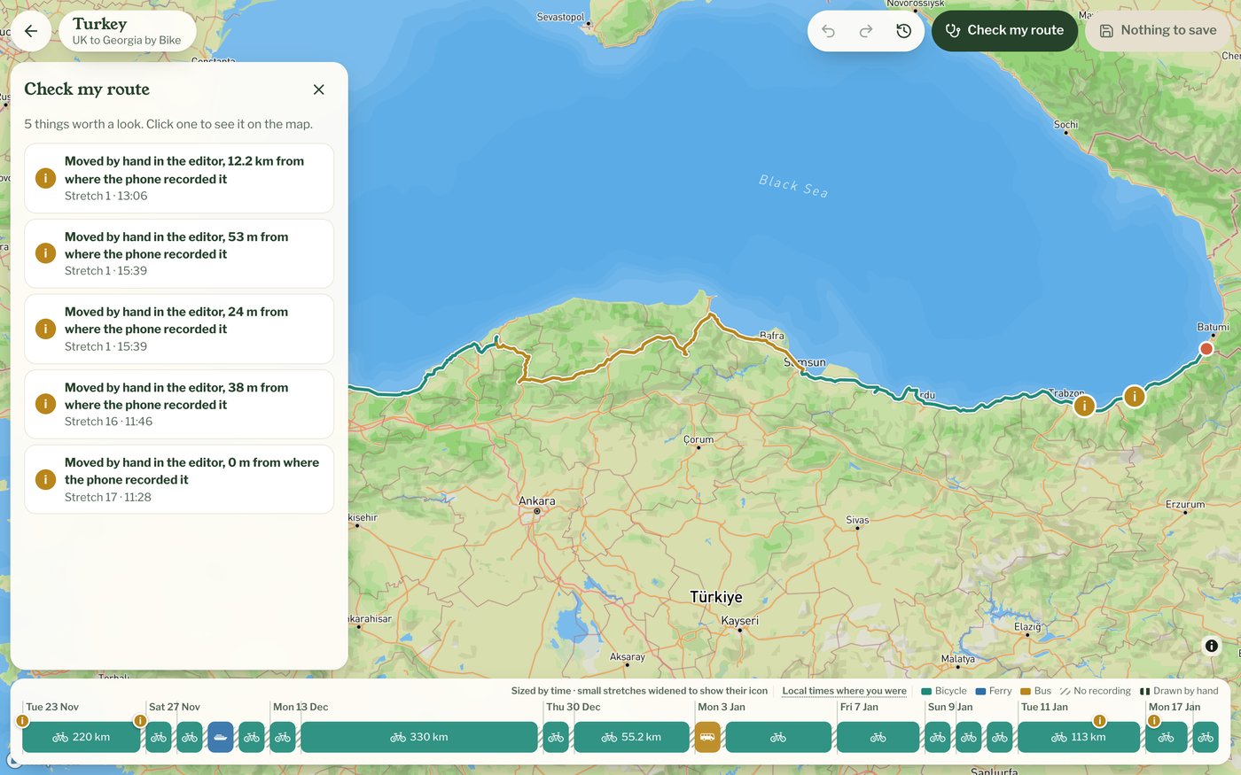1241x775 pixels.
Task: Click the info badge under Tue 23 Nov
Action: (23, 721)
